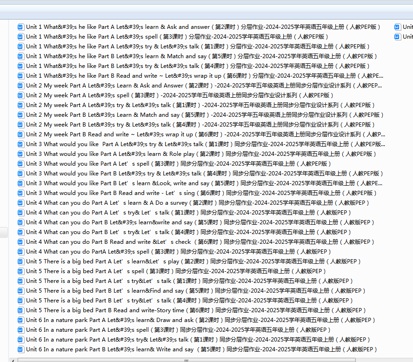This screenshot has height=362, width=413.
Task: Click the horizontal scrollbar thumb below the file list
Action: 187,360
